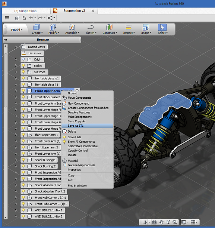Toggle visibility of ANSI B18.22.1 - No:2

(x=23, y=216)
